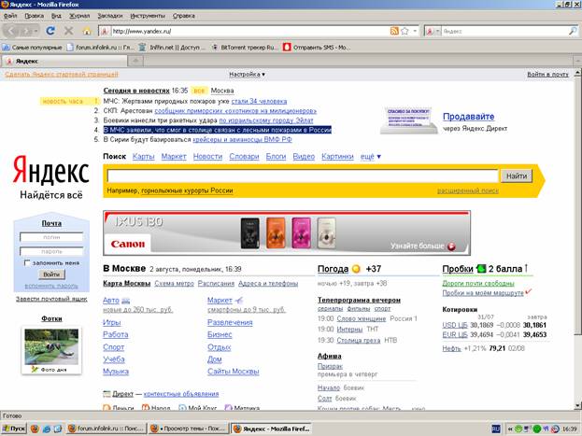The width and height of the screenshot is (582, 436).
Task: Click the Yandex Direct ad image
Action: click(408, 120)
